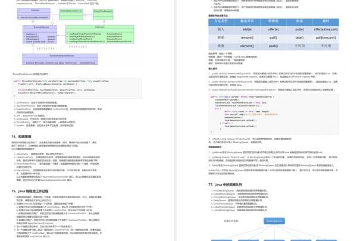Click the section 77 Java heading

(225, 184)
